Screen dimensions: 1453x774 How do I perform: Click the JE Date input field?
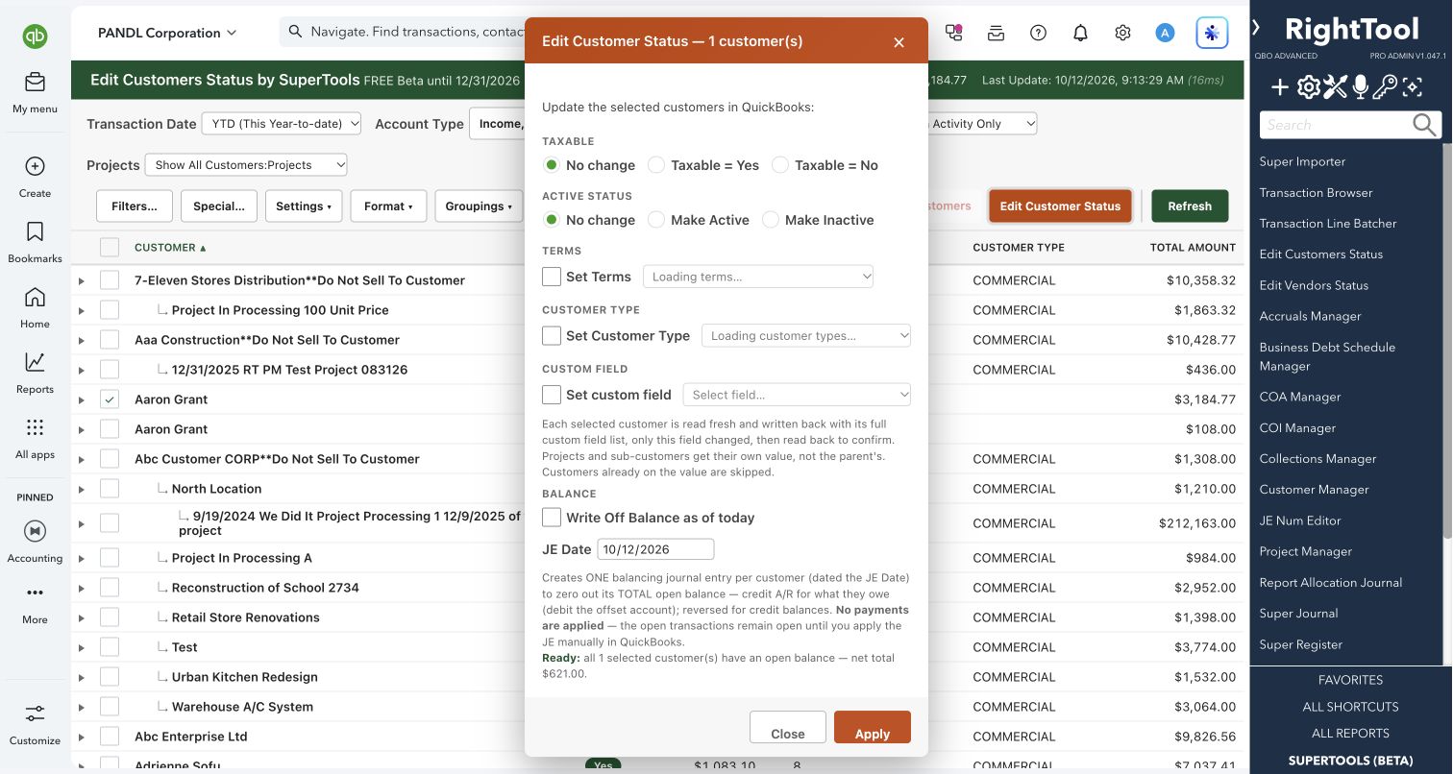pos(655,549)
